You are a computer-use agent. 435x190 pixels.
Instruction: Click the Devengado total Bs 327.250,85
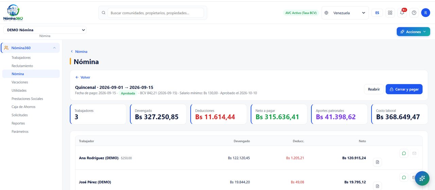click(157, 117)
